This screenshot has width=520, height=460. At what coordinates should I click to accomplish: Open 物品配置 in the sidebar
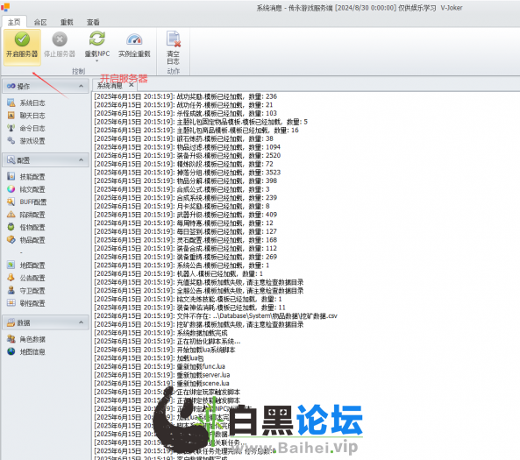[x=25, y=240]
